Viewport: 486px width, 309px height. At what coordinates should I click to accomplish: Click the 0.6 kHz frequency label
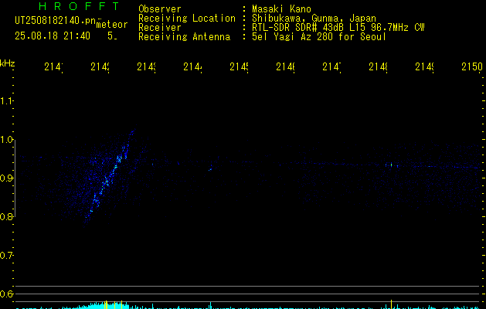point(6,294)
